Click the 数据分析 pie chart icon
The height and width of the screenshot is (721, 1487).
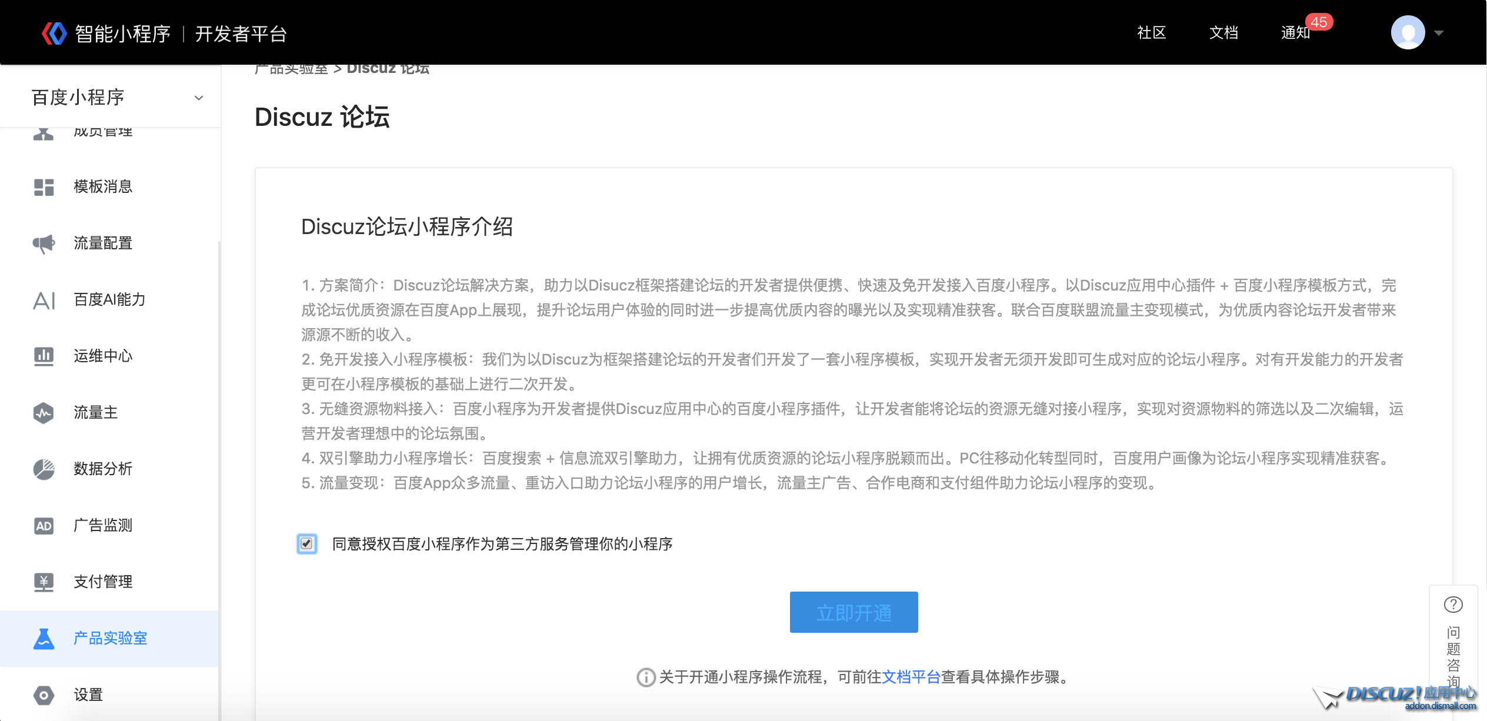pos(44,469)
